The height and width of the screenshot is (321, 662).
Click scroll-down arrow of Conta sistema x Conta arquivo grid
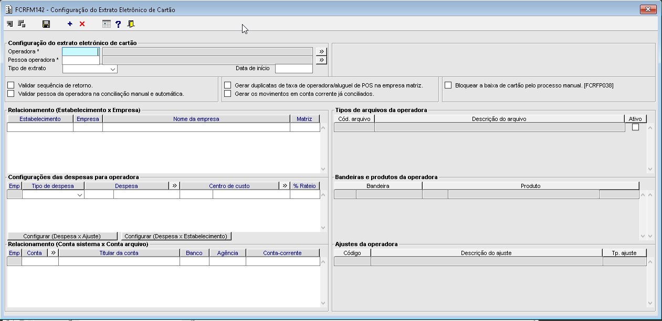pyautogui.click(x=323, y=303)
